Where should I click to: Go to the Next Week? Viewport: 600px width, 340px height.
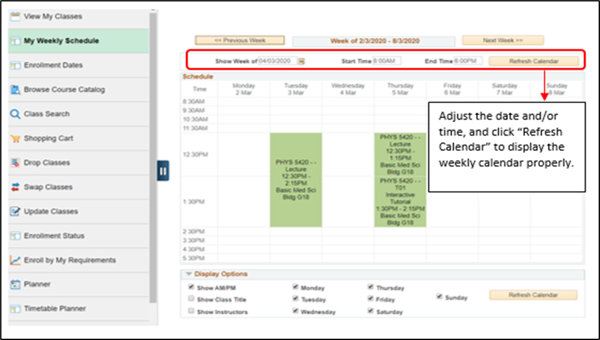[x=503, y=40]
